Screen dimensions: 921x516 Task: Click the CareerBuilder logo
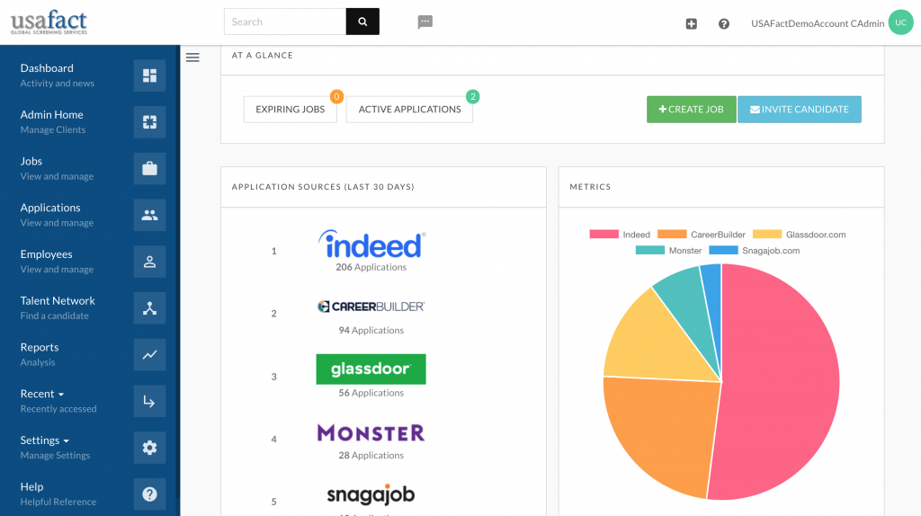click(x=371, y=307)
